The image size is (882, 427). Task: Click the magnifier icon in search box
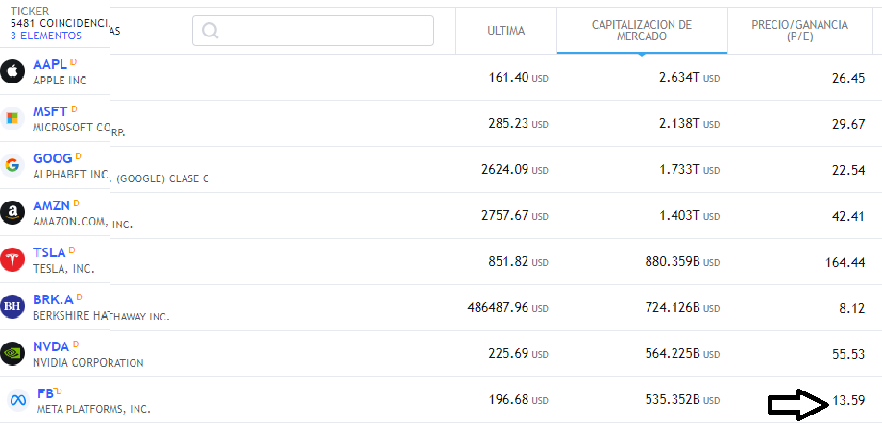[210, 31]
